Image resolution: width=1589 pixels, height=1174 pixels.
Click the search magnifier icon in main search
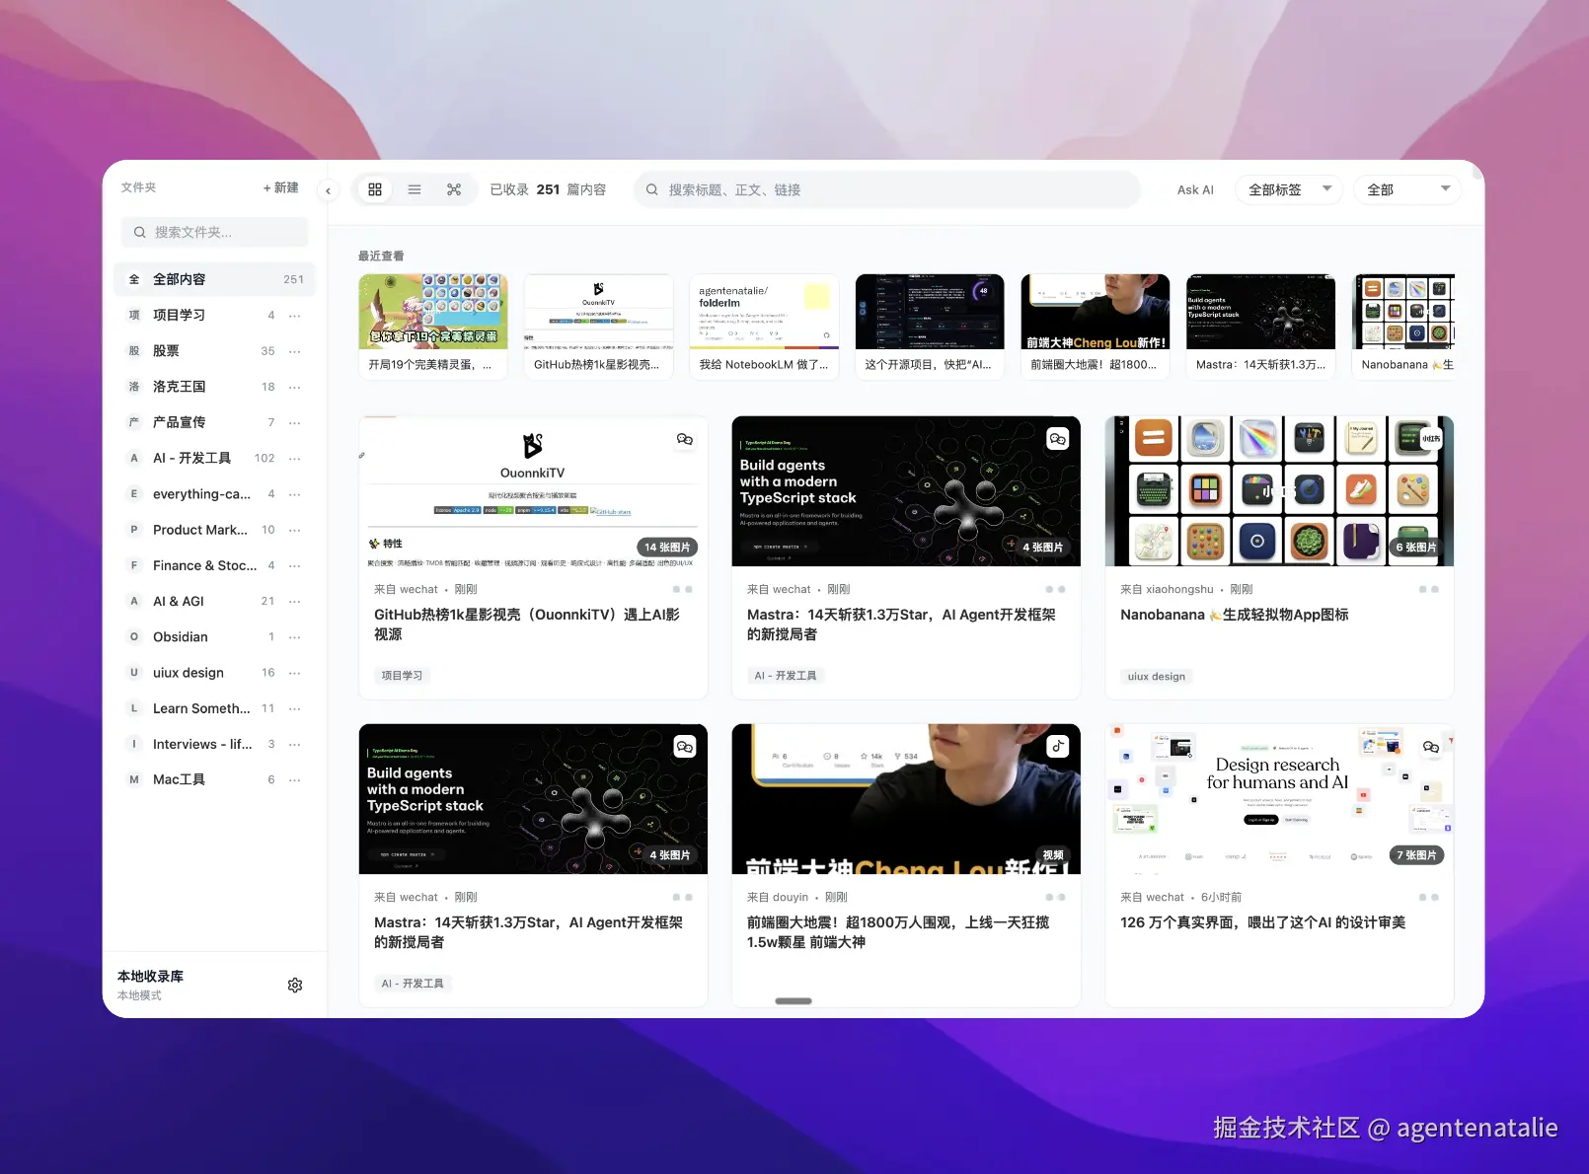click(x=652, y=189)
